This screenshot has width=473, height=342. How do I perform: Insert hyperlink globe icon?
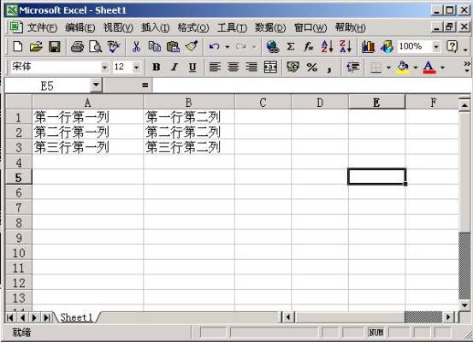pyautogui.click(x=272, y=47)
